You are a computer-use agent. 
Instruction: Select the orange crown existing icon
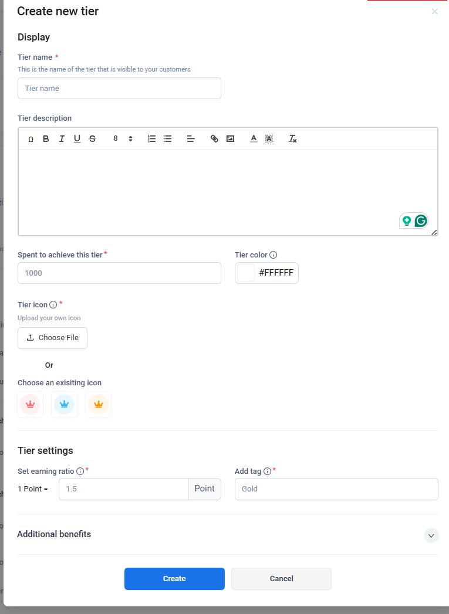(x=99, y=405)
